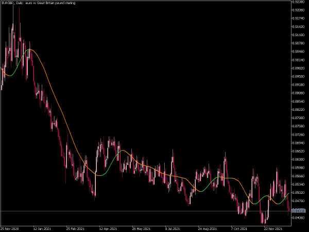This screenshot has height=232, width=309.
Task: Click the 0.90140 price scale label
Action: coord(299,60)
